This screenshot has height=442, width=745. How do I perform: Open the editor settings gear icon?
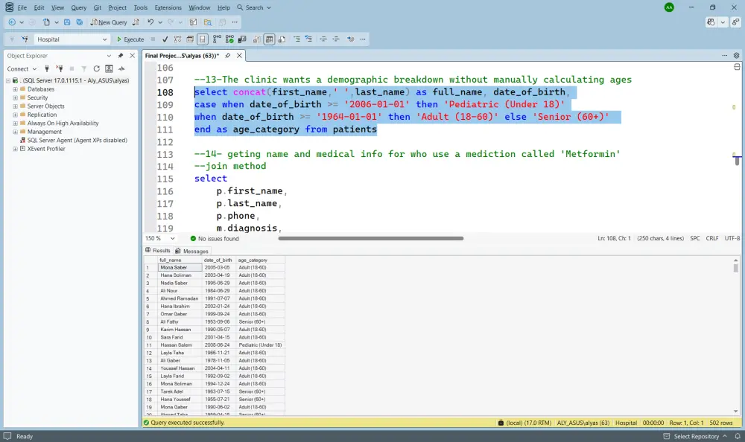tap(737, 56)
